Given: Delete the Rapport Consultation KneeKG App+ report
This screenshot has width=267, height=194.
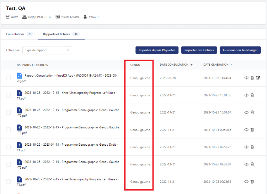Looking at the screenshot, I should point(252,78).
